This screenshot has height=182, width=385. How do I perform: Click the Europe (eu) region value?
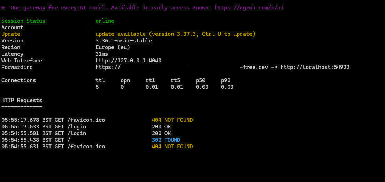[x=113, y=47]
